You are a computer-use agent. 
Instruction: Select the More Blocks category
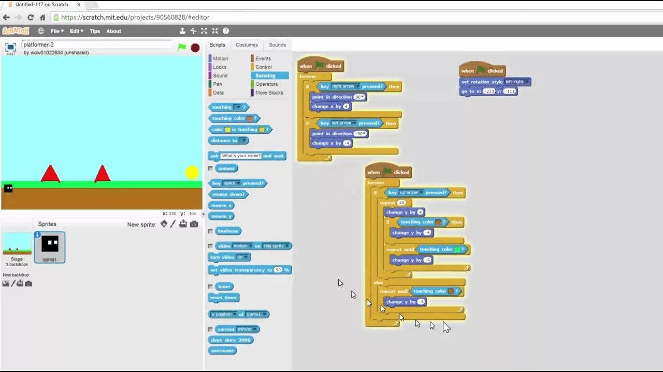tap(269, 93)
